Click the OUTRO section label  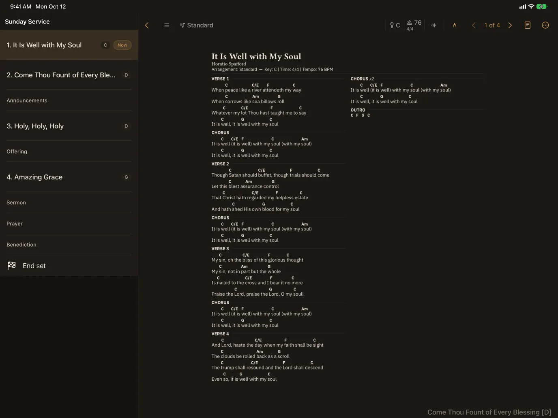tap(358, 110)
